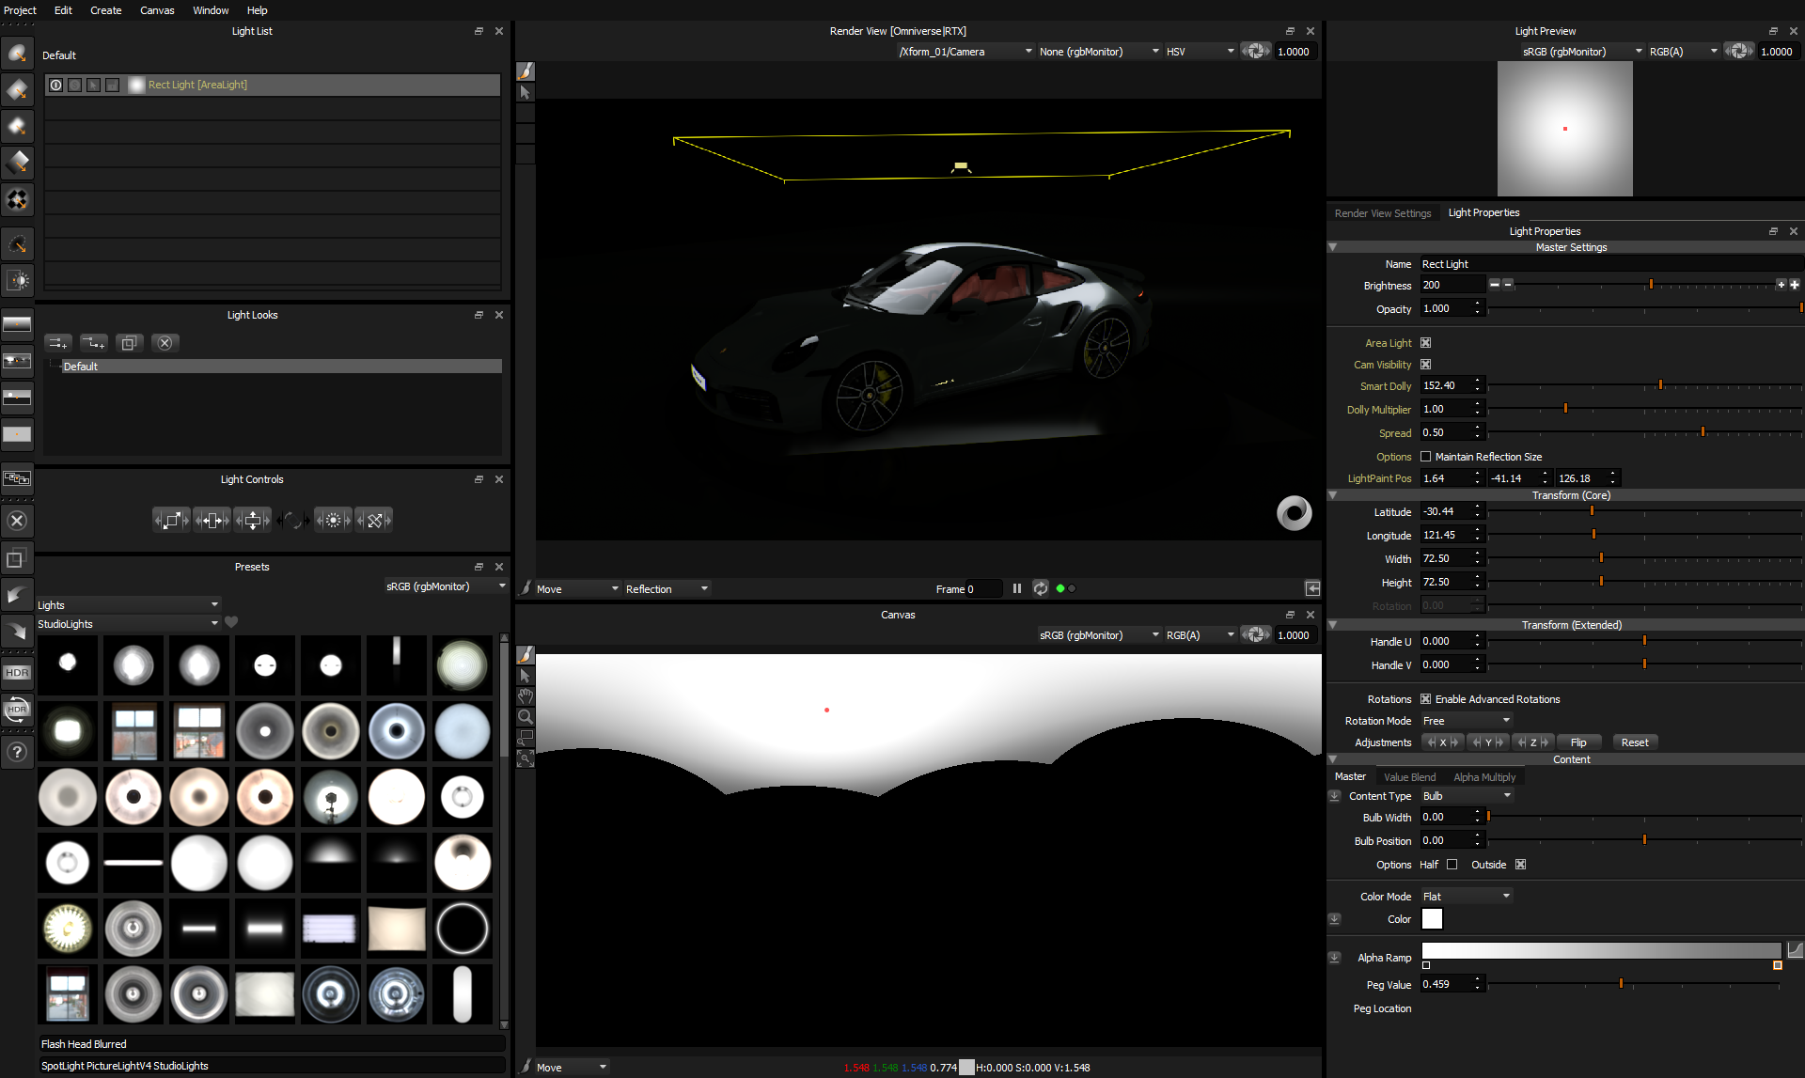The width and height of the screenshot is (1805, 1078).
Task: Click the Brightness slider track
Action: coord(1644,285)
